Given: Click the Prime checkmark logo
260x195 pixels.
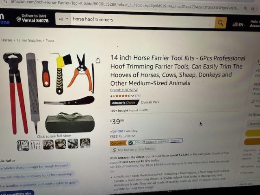Looking at the screenshot, I should (117, 131).
